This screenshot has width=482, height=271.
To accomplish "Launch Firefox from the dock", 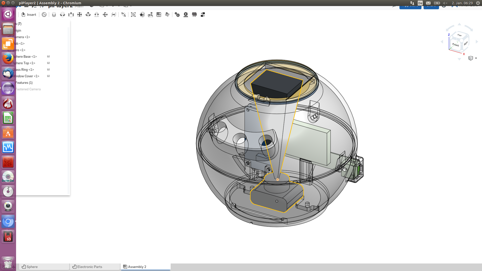I will [x=8, y=58].
